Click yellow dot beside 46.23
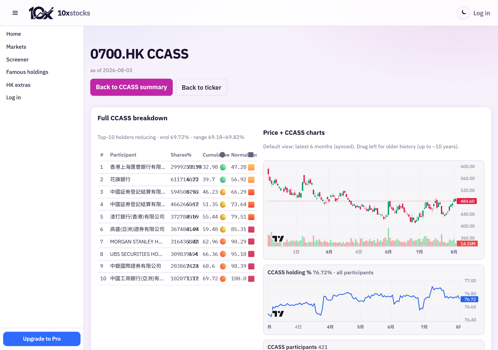This screenshot has height=350, width=498. 223,192
